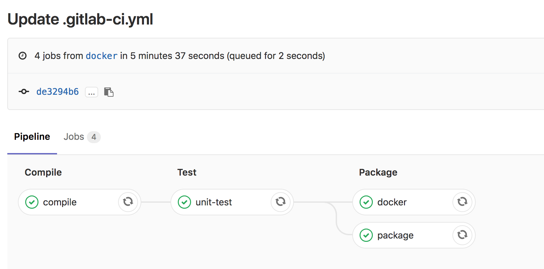
Task: Click the commit graph icon
Action: coord(24,91)
